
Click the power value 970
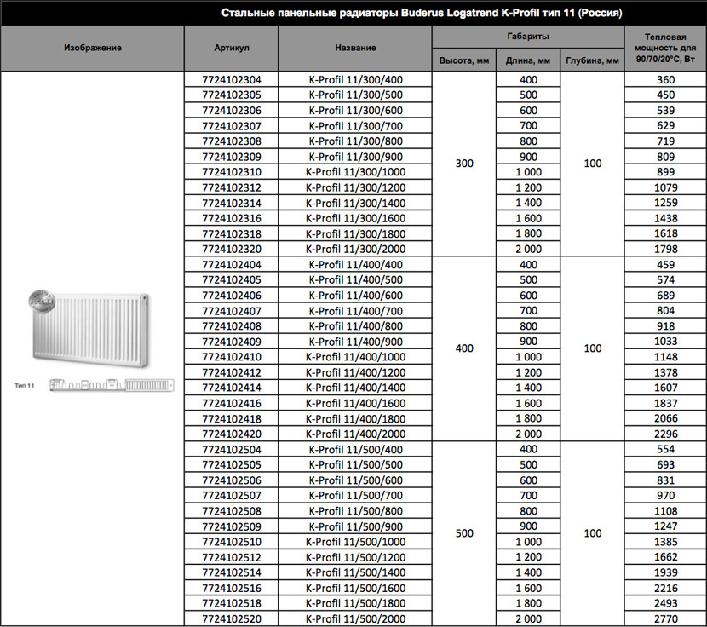pyautogui.click(x=665, y=496)
